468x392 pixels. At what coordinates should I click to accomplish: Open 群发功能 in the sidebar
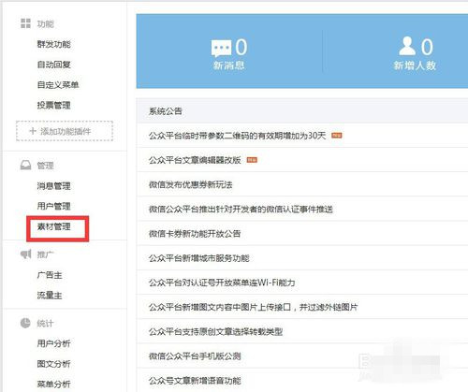point(53,44)
